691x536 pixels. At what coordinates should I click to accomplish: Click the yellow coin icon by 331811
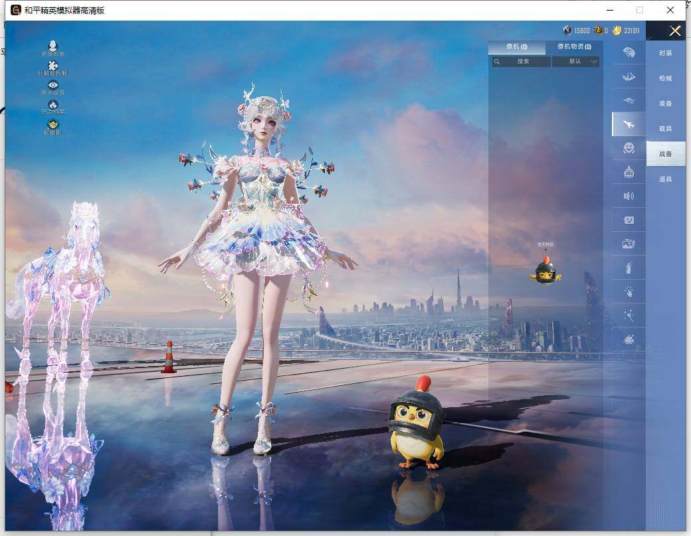(x=617, y=31)
